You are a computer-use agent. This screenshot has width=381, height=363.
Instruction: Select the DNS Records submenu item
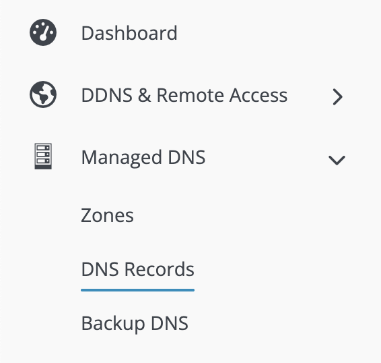click(138, 269)
